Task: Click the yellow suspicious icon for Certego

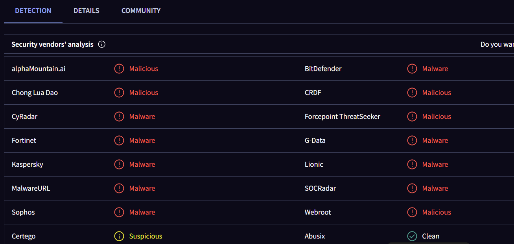Action: [119, 236]
